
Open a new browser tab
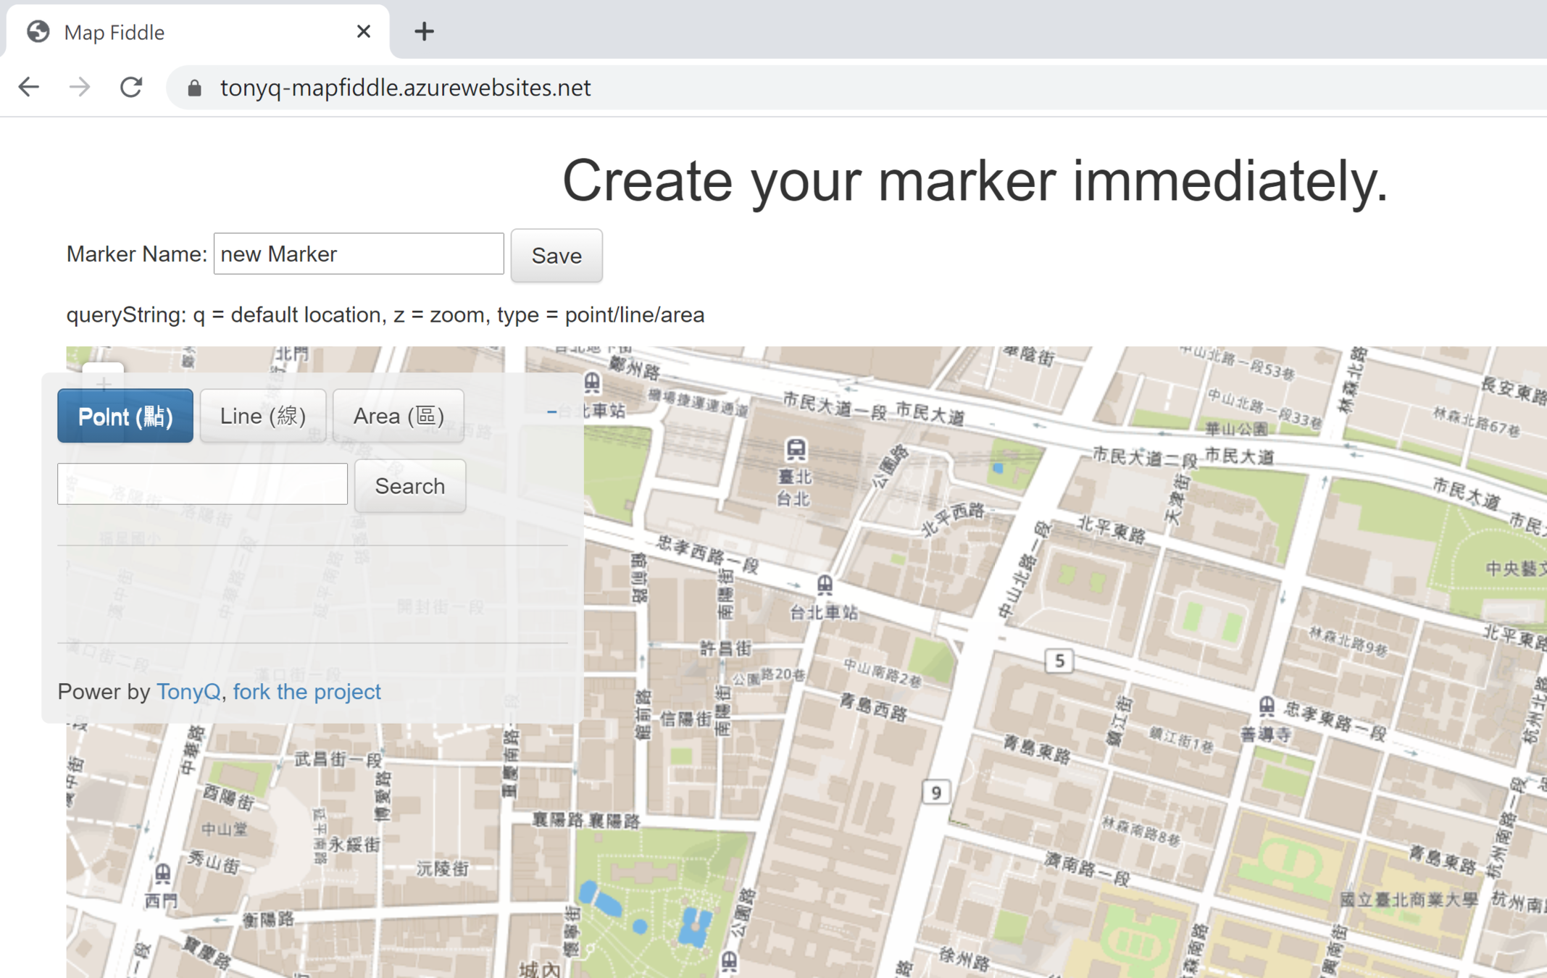424,31
